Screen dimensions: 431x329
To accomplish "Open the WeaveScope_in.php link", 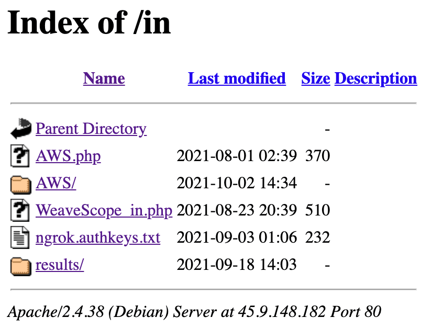I will point(104,210).
